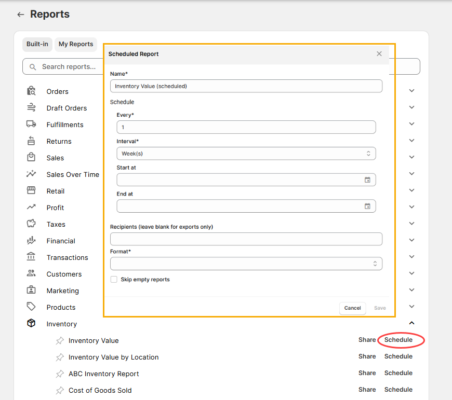
Task: Click the Recipients input field
Action: pos(246,239)
